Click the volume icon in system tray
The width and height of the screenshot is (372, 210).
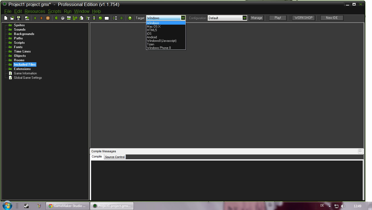(343, 206)
